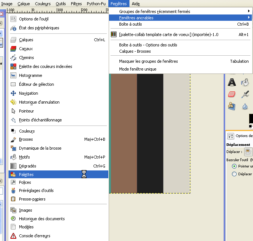This screenshot has width=253, height=241.
Task: Click the Calques layers icon
Action: (13, 40)
